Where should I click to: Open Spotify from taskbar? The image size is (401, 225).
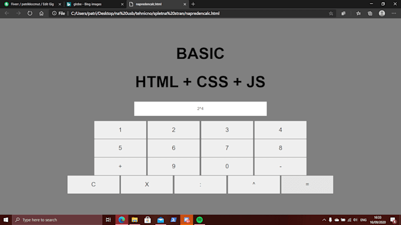[199, 220]
